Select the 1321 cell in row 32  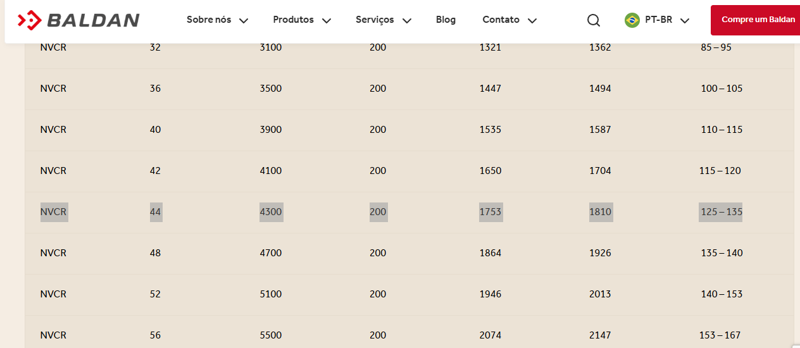[x=490, y=47]
